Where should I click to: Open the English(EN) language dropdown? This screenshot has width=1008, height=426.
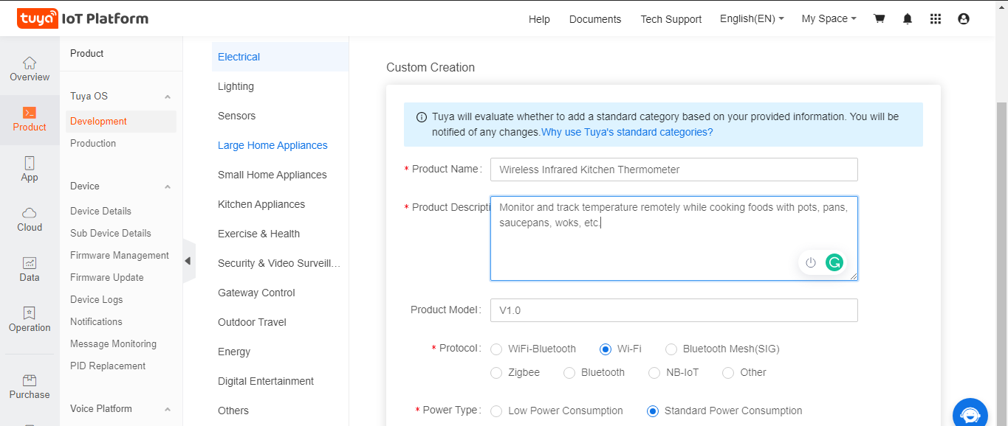[752, 19]
